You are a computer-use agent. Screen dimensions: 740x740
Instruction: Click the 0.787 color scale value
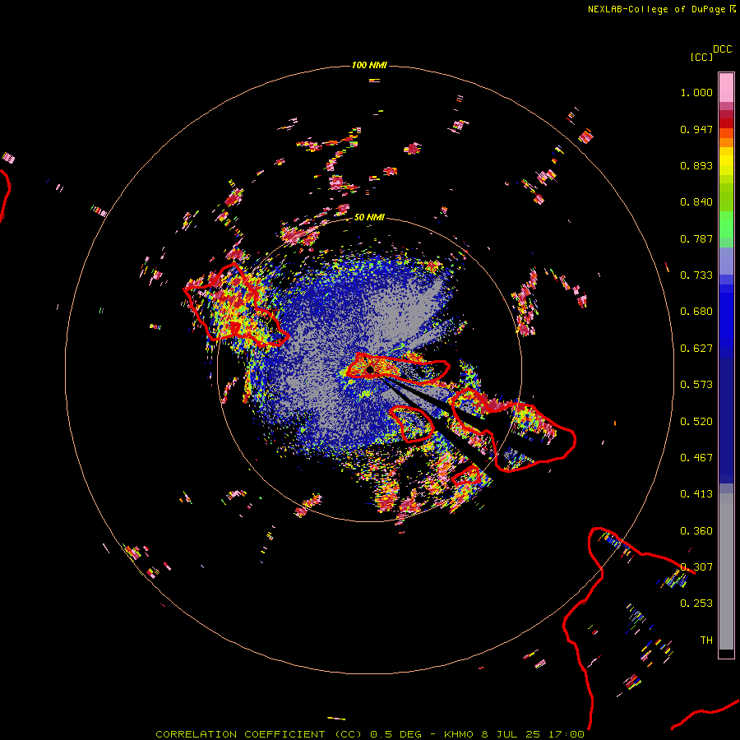coord(696,238)
